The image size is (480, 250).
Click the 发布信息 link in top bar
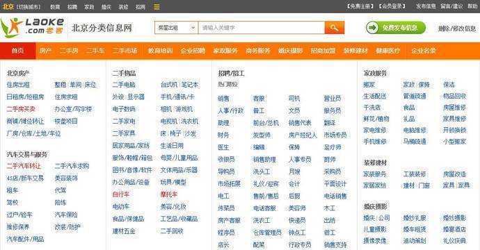click(x=426, y=6)
